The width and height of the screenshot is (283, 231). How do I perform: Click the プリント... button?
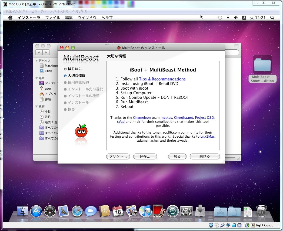(x=118, y=156)
